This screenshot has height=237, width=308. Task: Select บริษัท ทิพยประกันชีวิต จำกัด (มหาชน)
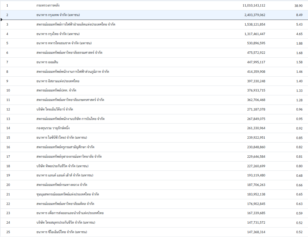click(62, 166)
